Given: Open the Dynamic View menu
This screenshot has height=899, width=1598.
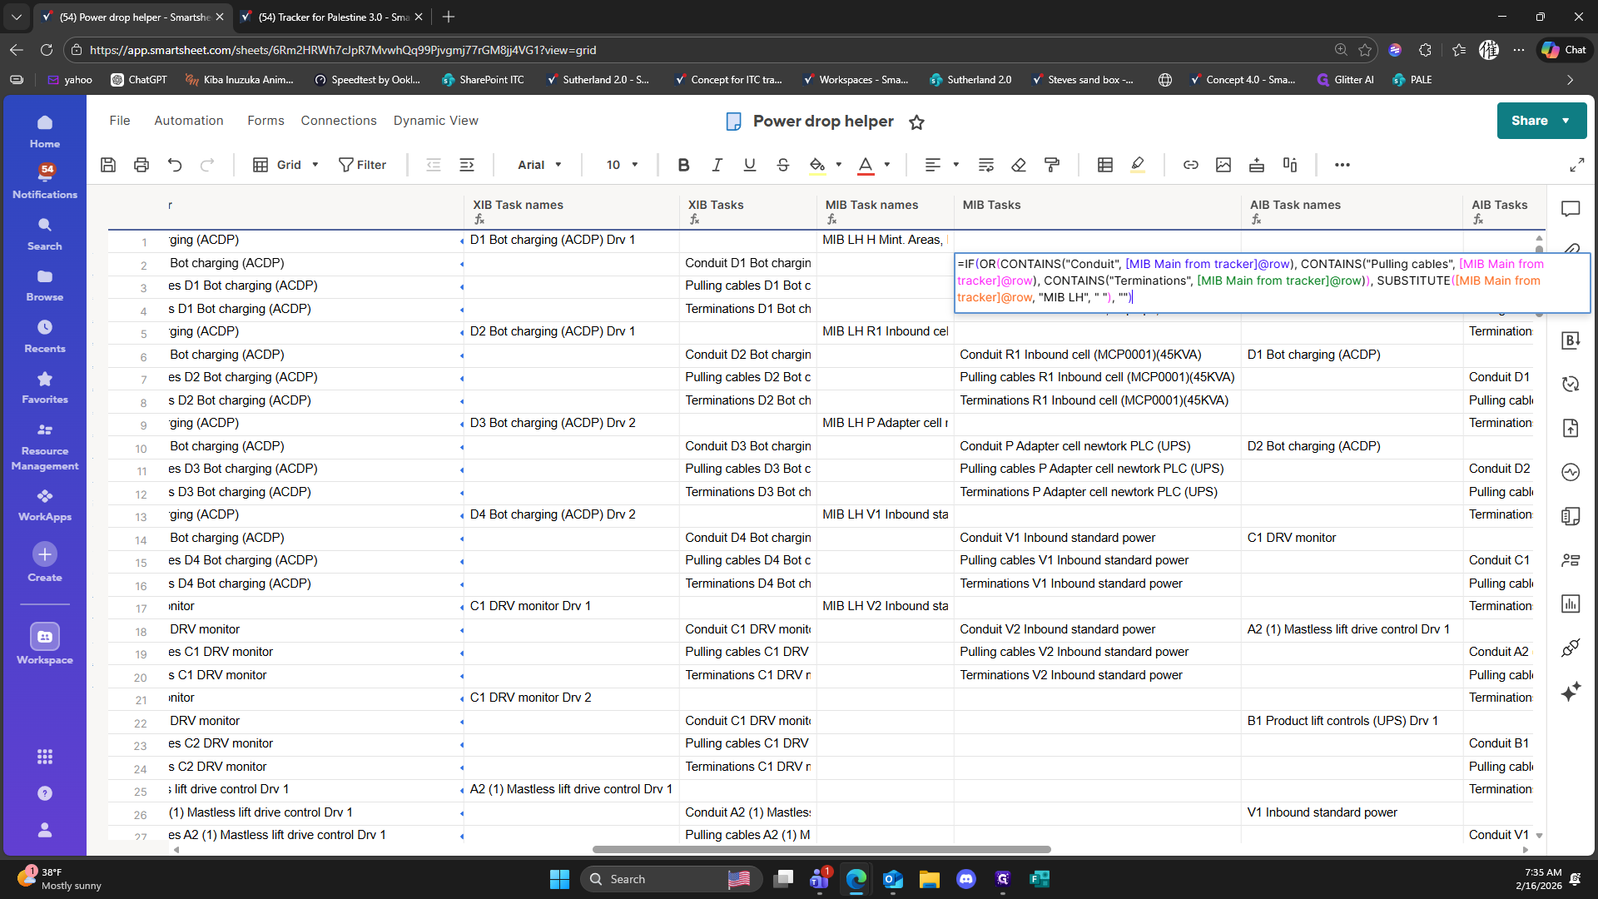Looking at the screenshot, I should 435,121.
